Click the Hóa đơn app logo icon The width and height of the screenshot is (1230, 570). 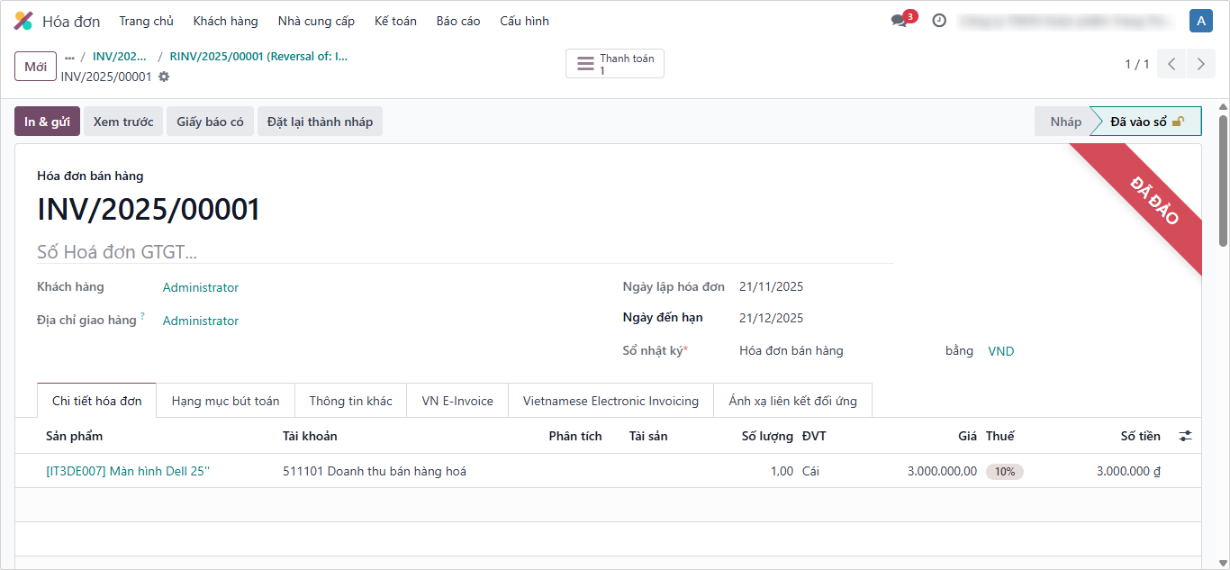[x=23, y=21]
